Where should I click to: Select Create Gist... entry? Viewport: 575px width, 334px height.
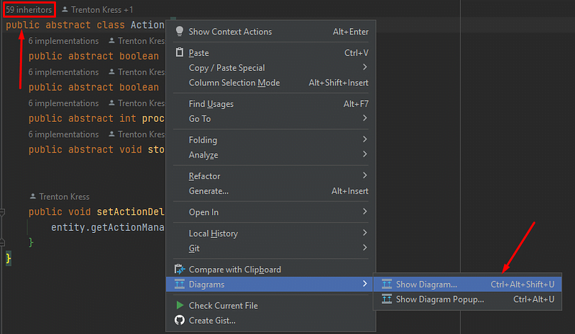point(271,320)
